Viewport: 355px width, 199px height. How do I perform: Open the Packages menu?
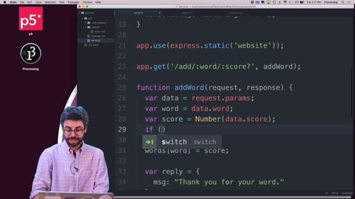[73, 2]
